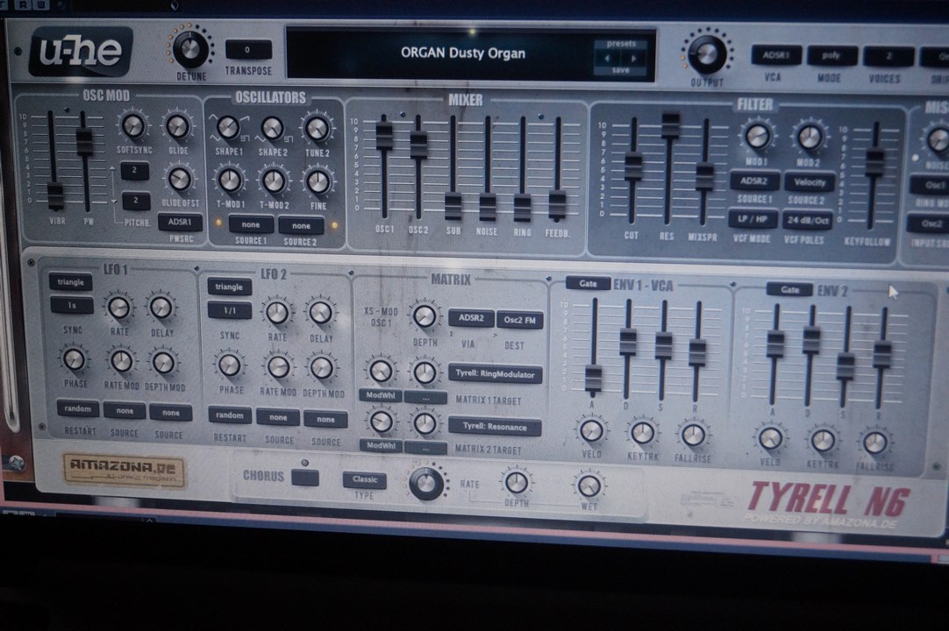Open LFO 1 SYNC 1s selector

72,306
